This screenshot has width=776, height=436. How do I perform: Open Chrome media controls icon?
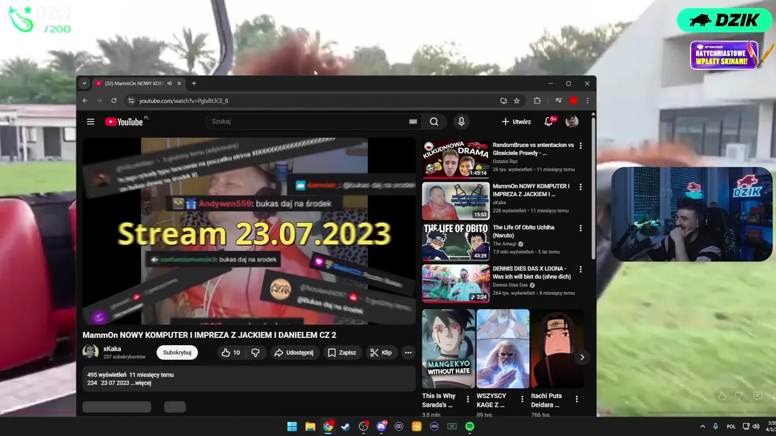click(x=558, y=101)
